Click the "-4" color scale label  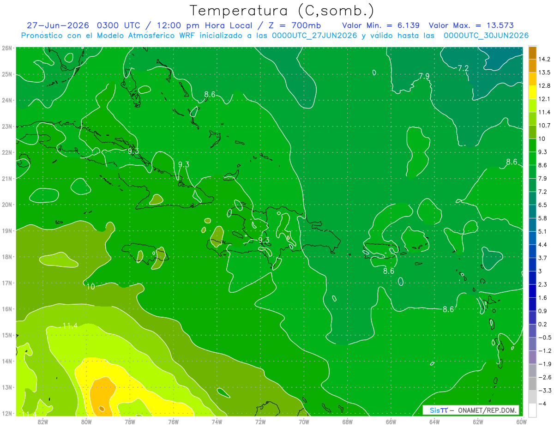pos(542,404)
